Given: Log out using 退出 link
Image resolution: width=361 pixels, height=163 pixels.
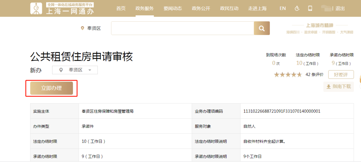Looking at the screenshot, I should click(340, 8).
